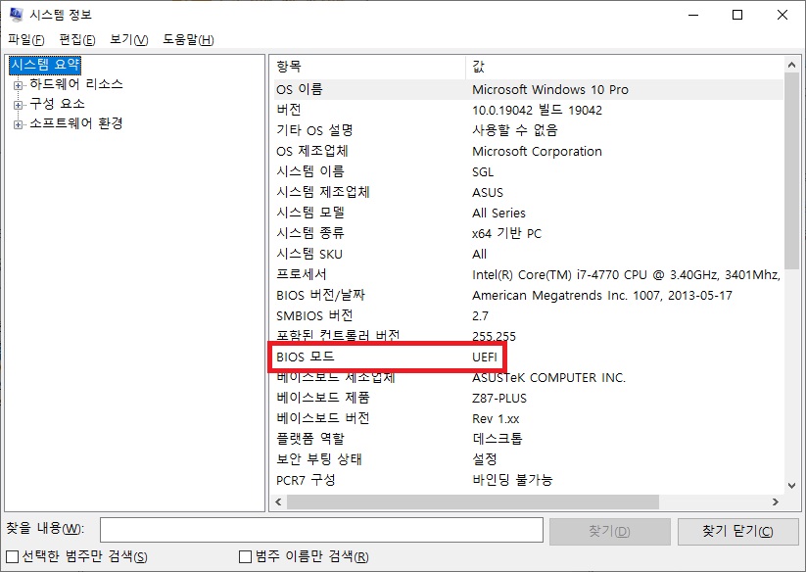806x572 pixels.
Task: Check the 선택한 범주만 검색 checkbox
Action: [x=10, y=556]
